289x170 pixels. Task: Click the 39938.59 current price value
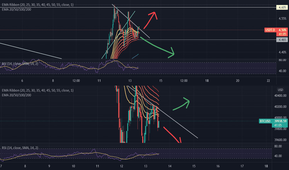coord(280,121)
